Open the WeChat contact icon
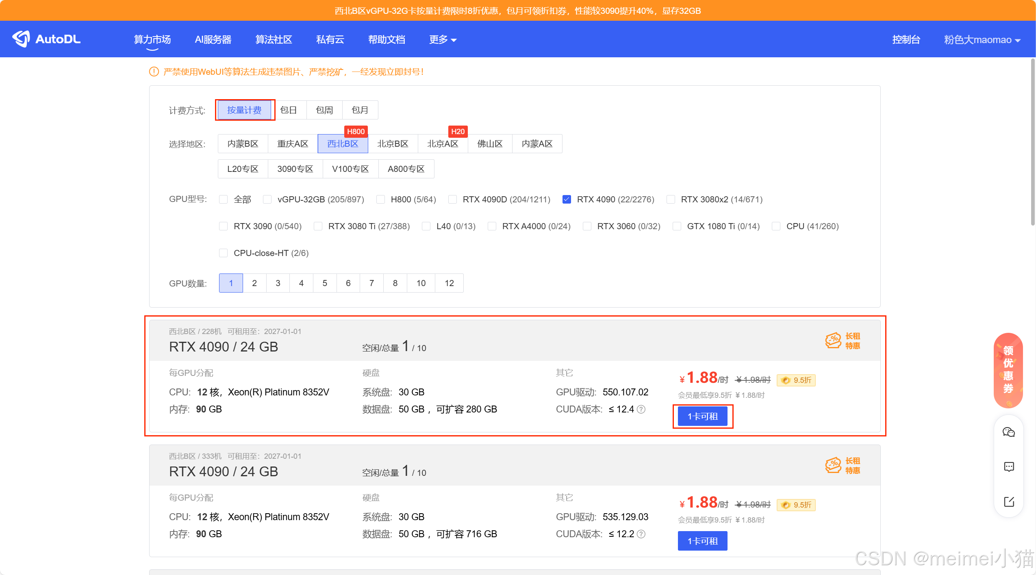The image size is (1036, 575). pos(1008,432)
